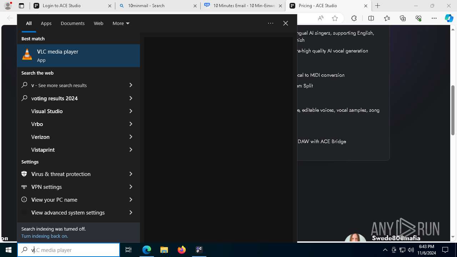This screenshot has width=457, height=257.
Task: Expand the Vistaprint suggestion arrow
Action: coord(131,150)
